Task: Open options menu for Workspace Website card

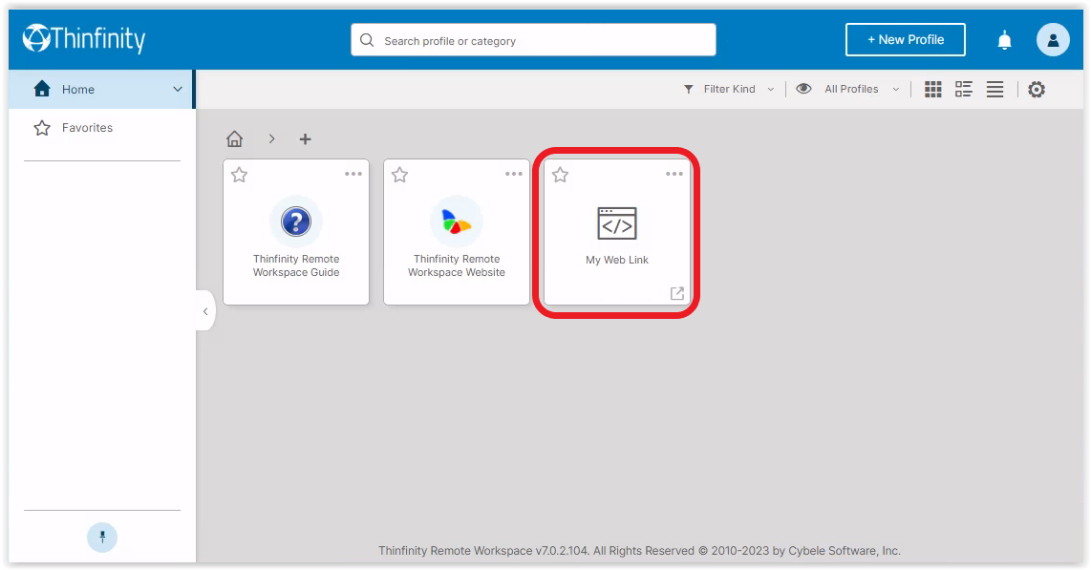Action: pos(513,174)
